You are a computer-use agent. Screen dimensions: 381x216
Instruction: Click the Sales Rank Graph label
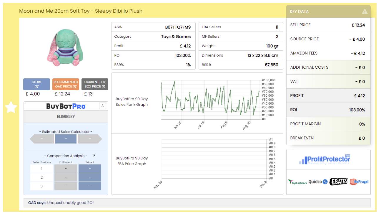click(132, 102)
